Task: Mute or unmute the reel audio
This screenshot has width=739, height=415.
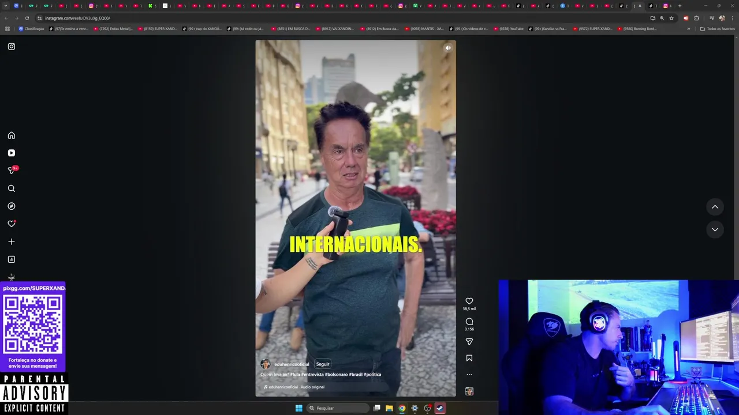Action: (x=448, y=48)
